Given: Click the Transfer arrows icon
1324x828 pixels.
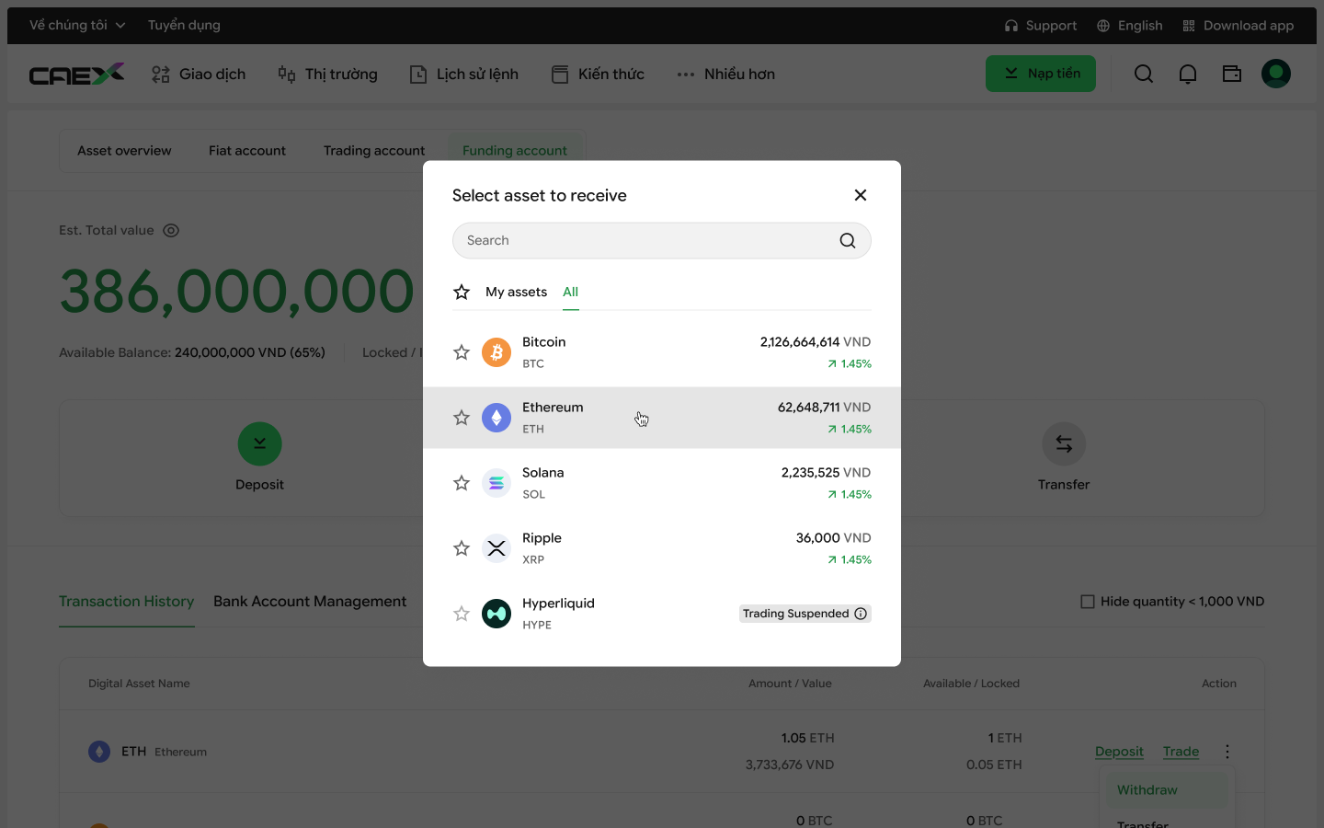Looking at the screenshot, I should [1064, 444].
